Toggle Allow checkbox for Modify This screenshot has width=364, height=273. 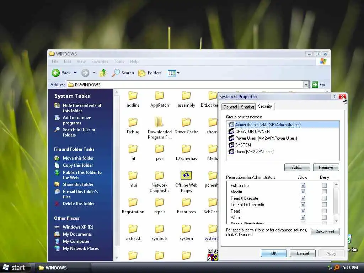pyautogui.click(x=303, y=192)
